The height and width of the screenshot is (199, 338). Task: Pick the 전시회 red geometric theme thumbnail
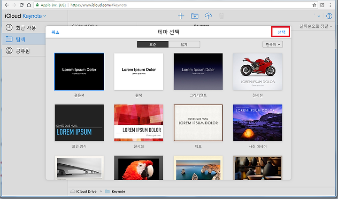pos(138,123)
